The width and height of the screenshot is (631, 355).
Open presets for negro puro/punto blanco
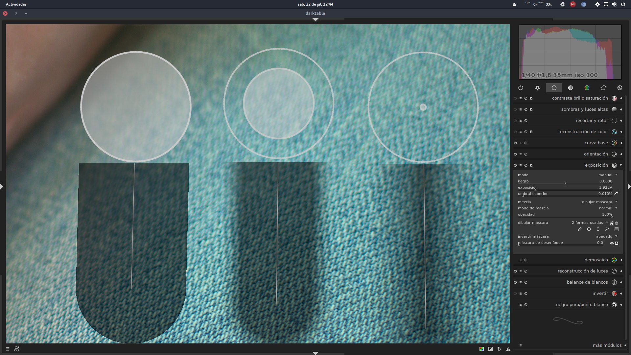click(x=521, y=305)
